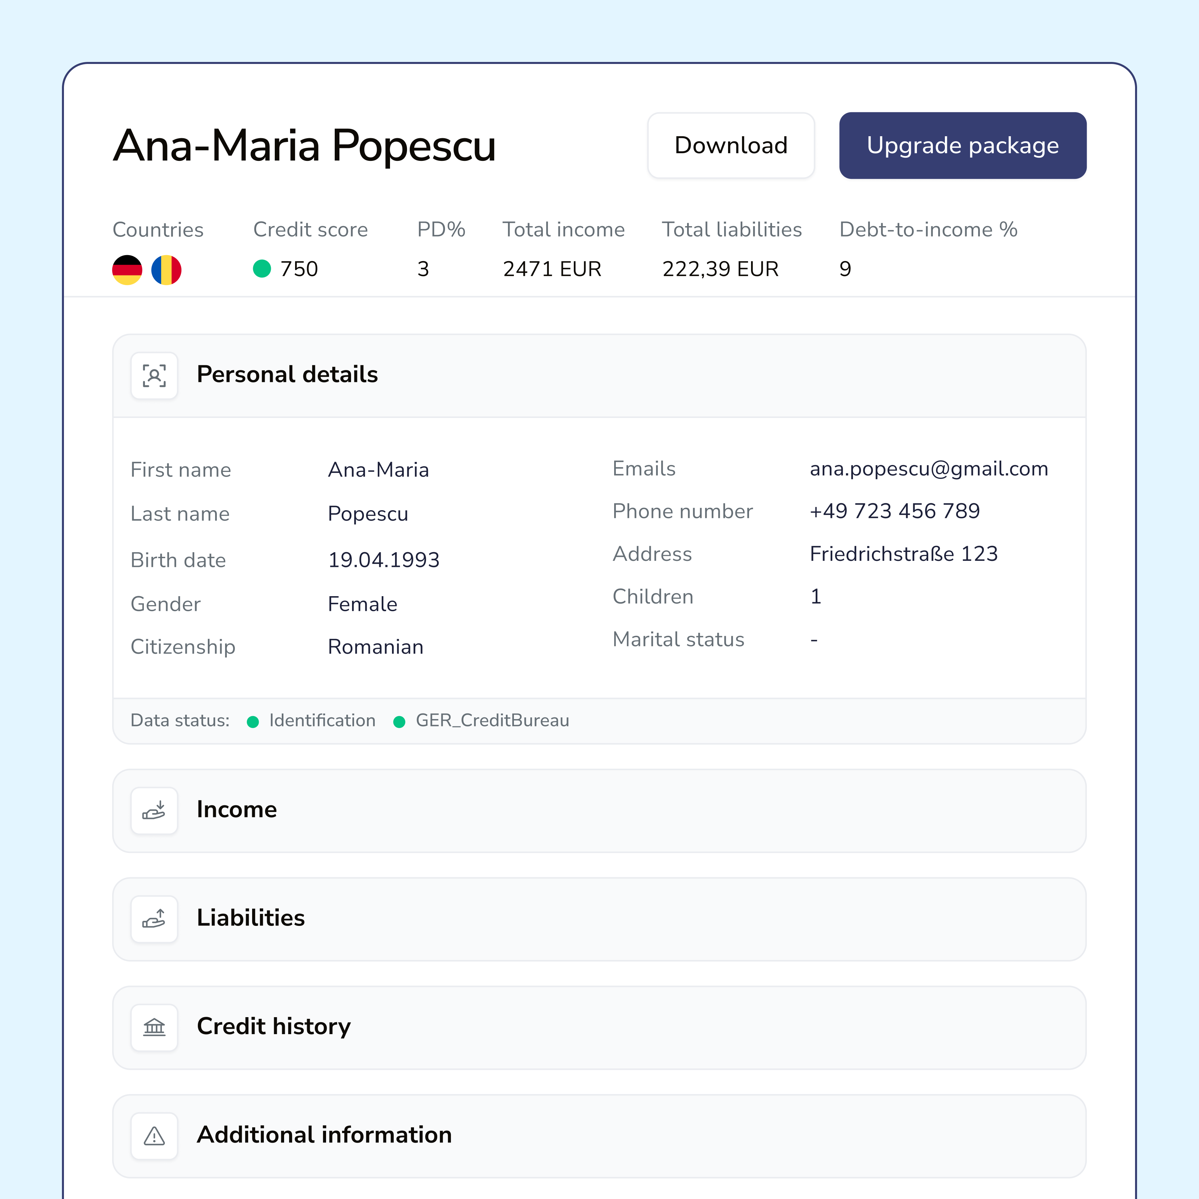This screenshot has width=1199, height=1199.
Task: Click the Identification status green dot
Action: coord(252,721)
